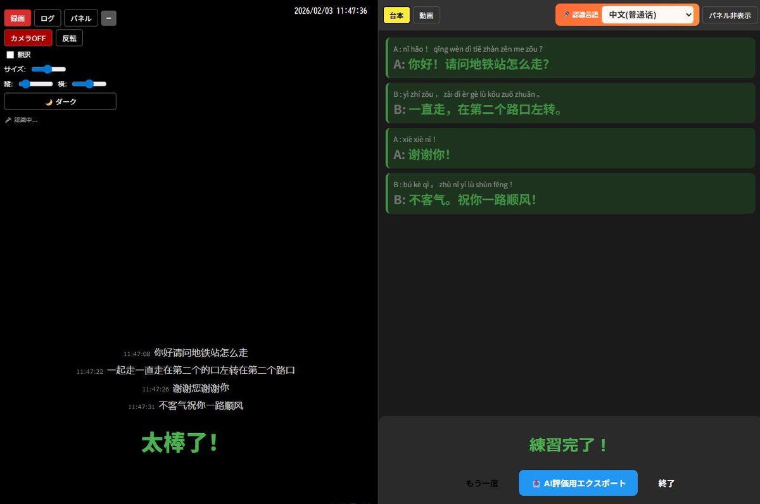Switch to the 動画 video tab

(x=426, y=15)
